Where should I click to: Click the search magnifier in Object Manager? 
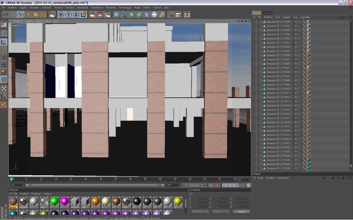[339, 17]
